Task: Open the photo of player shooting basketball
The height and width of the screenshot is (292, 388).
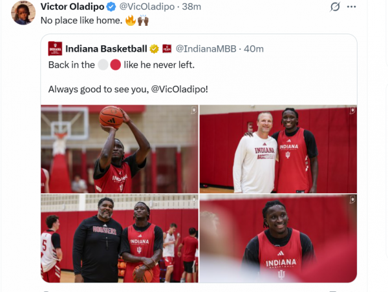Action: pyautogui.click(x=120, y=149)
